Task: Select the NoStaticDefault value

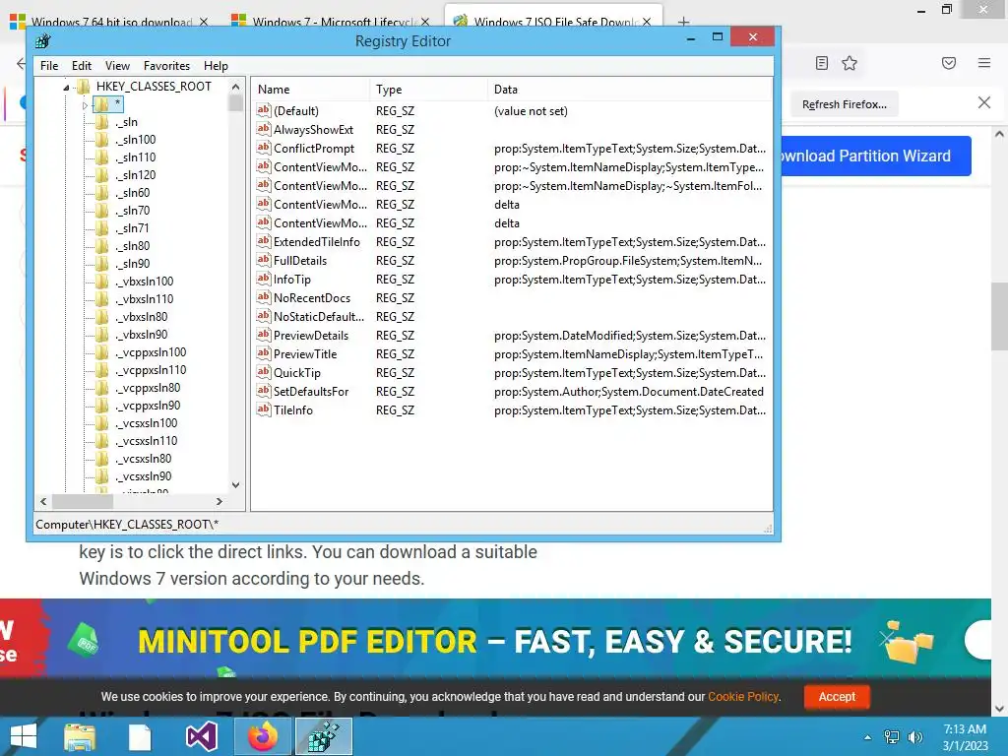Action: pyautogui.click(x=319, y=316)
